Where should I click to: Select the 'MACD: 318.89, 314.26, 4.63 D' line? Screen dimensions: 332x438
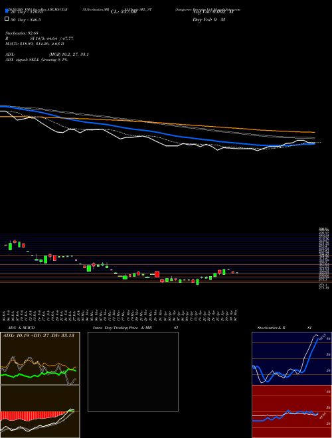tap(35, 44)
